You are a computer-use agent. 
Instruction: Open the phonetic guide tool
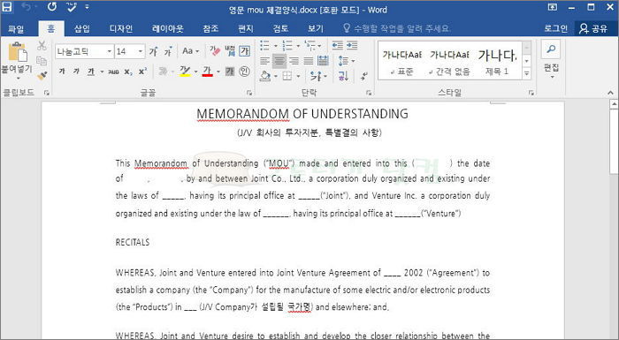(230, 50)
